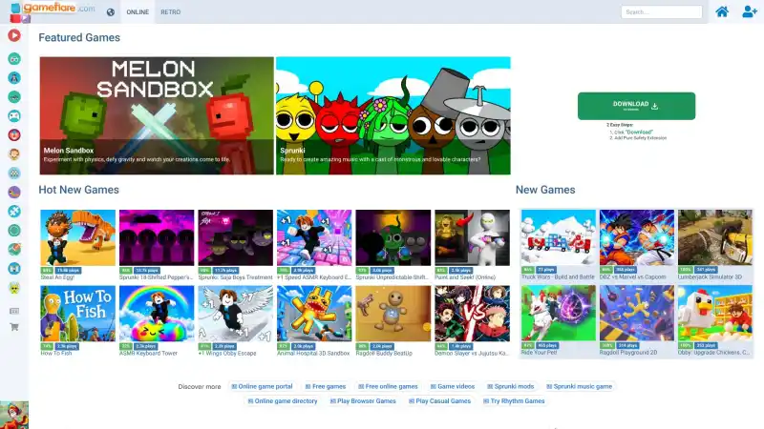This screenshot has height=429, width=764.
Task: Click the Featured Games heading
Action: 79,37
